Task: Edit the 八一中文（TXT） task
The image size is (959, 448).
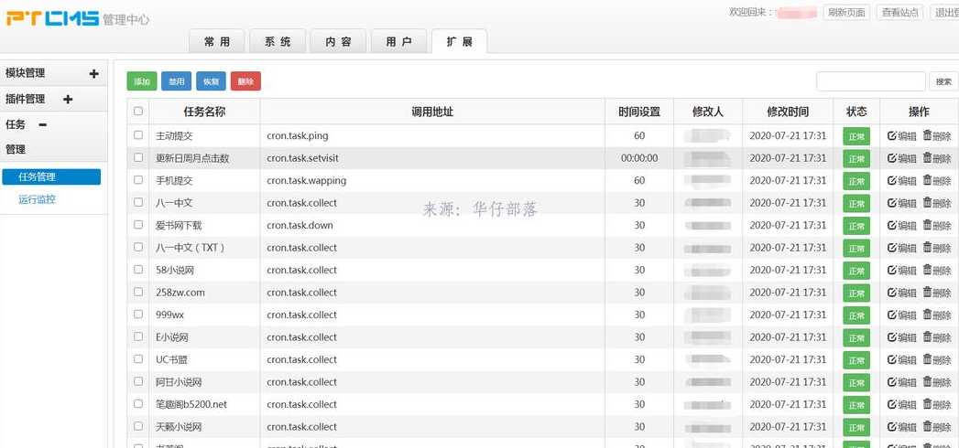Action: tap(902, 247)
